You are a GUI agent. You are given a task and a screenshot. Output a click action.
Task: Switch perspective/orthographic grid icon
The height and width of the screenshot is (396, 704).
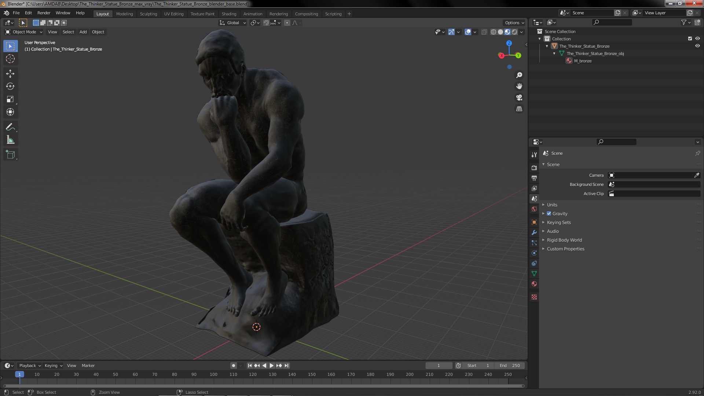coord(519,109)
